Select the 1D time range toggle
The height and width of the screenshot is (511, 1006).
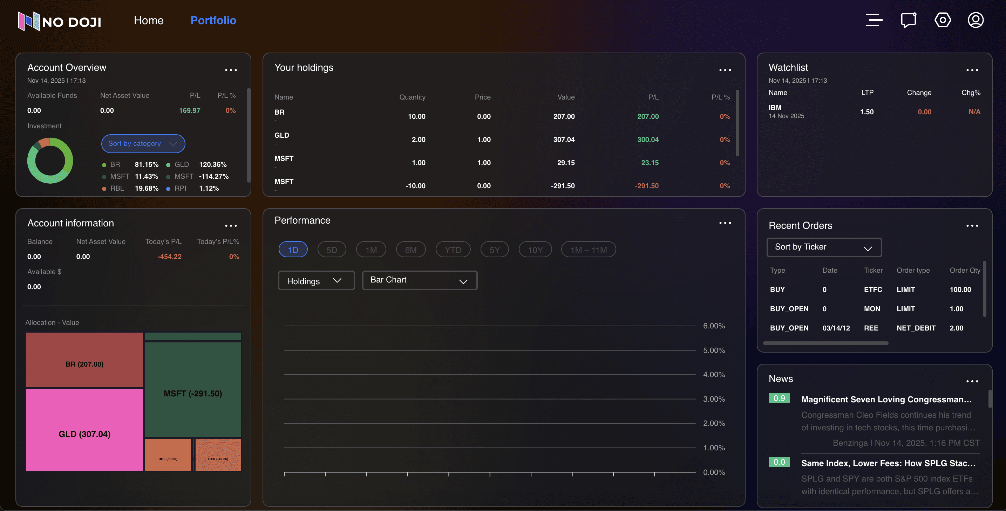[x=293, y=250]
